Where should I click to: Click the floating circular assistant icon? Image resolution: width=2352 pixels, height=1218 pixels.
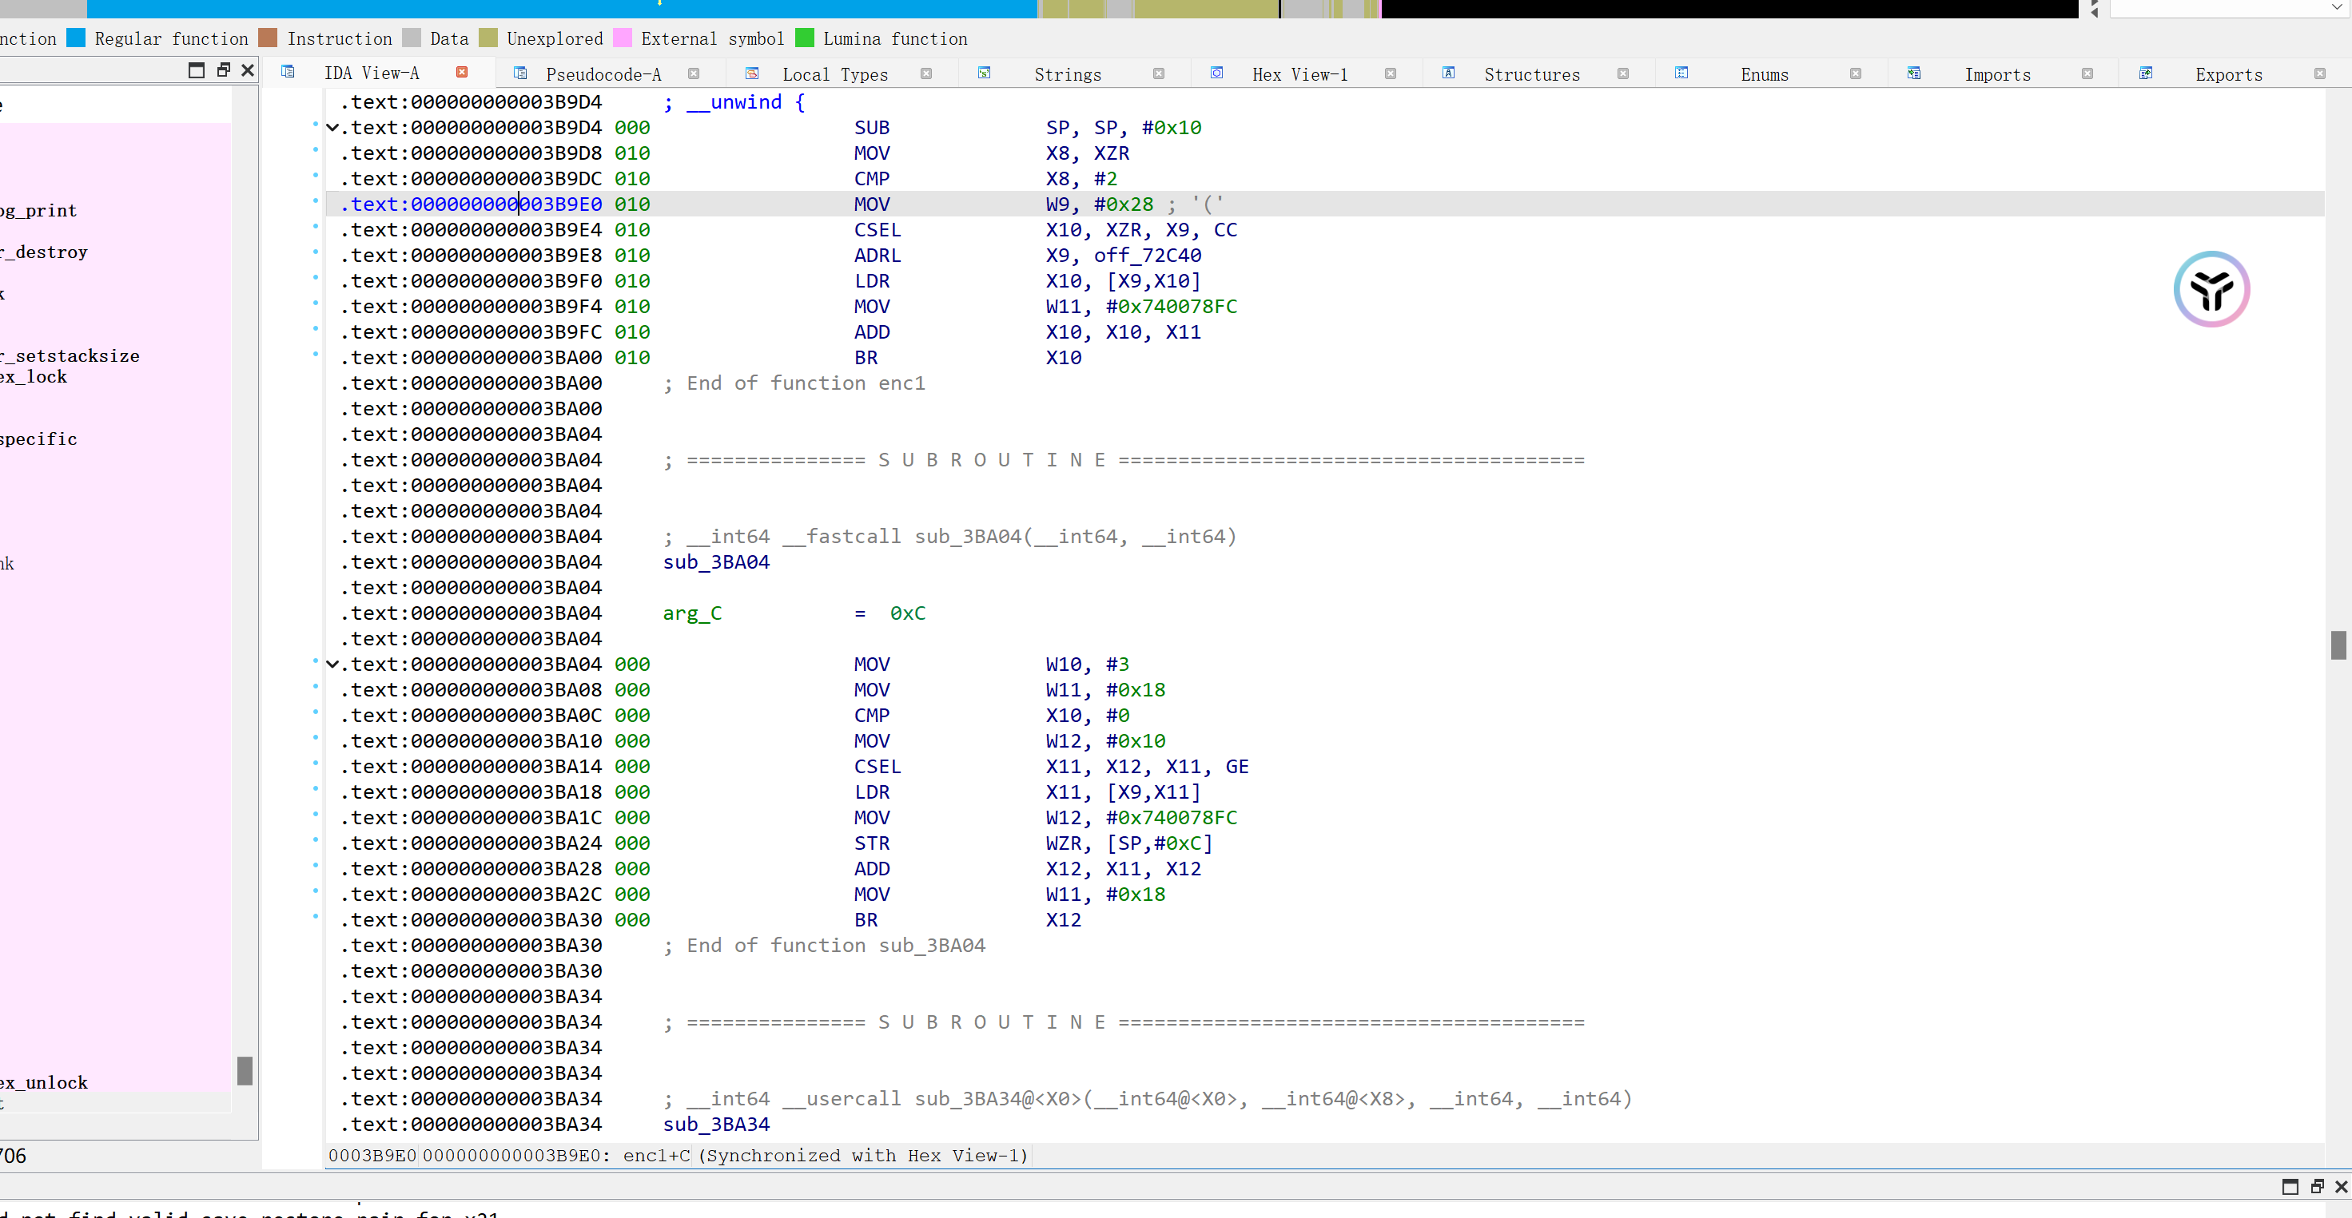2211,289
